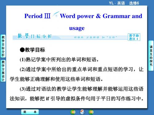
Task: Go to next slide with down-arrow icon
Action: [x=91, y=112]
